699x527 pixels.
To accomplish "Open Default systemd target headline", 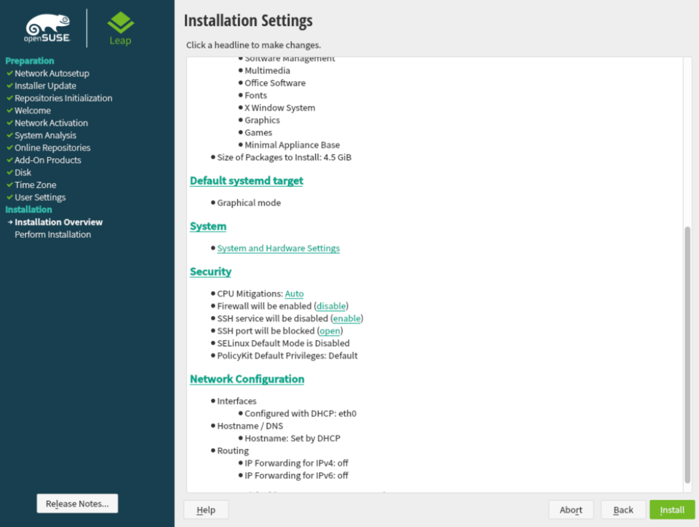I will pos(246,181).
